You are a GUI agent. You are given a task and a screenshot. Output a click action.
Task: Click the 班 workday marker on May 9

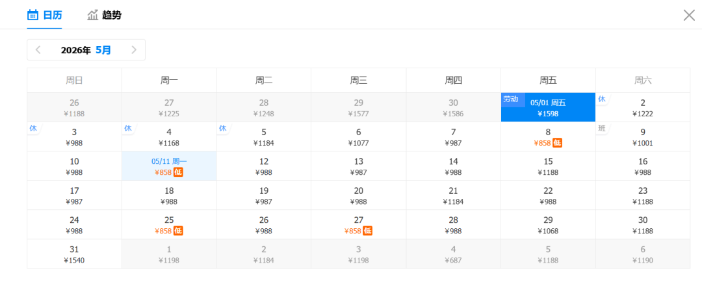(603, 128)
